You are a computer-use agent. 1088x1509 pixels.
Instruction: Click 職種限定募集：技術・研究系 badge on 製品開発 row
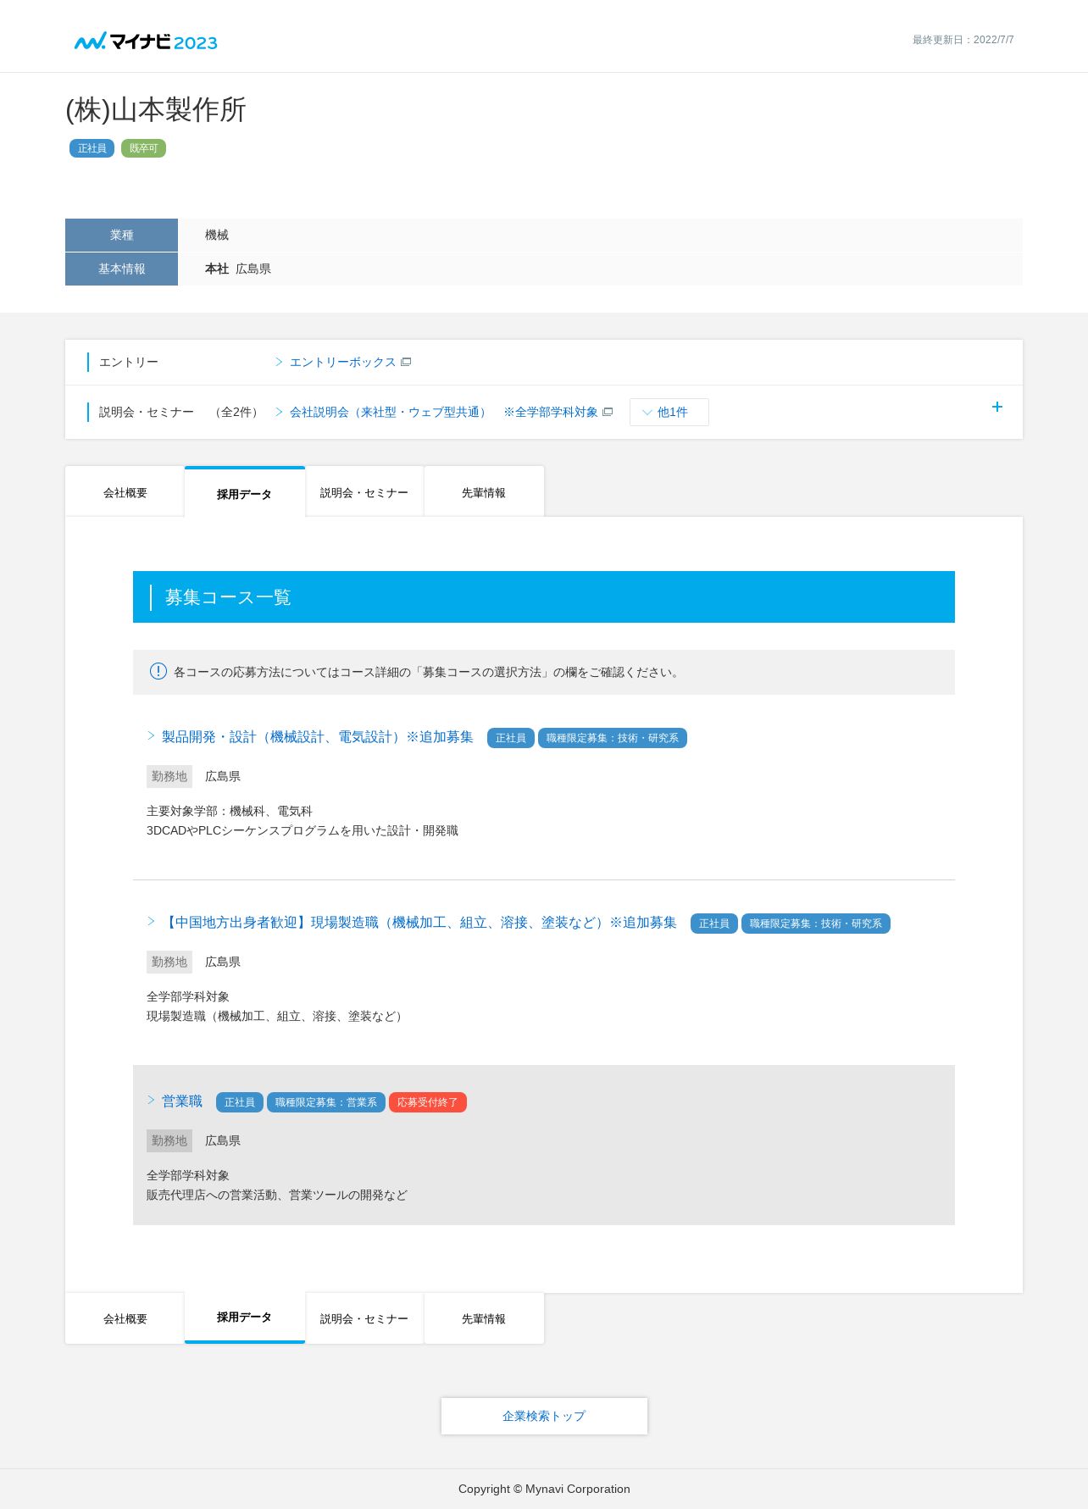coord(613,738)
